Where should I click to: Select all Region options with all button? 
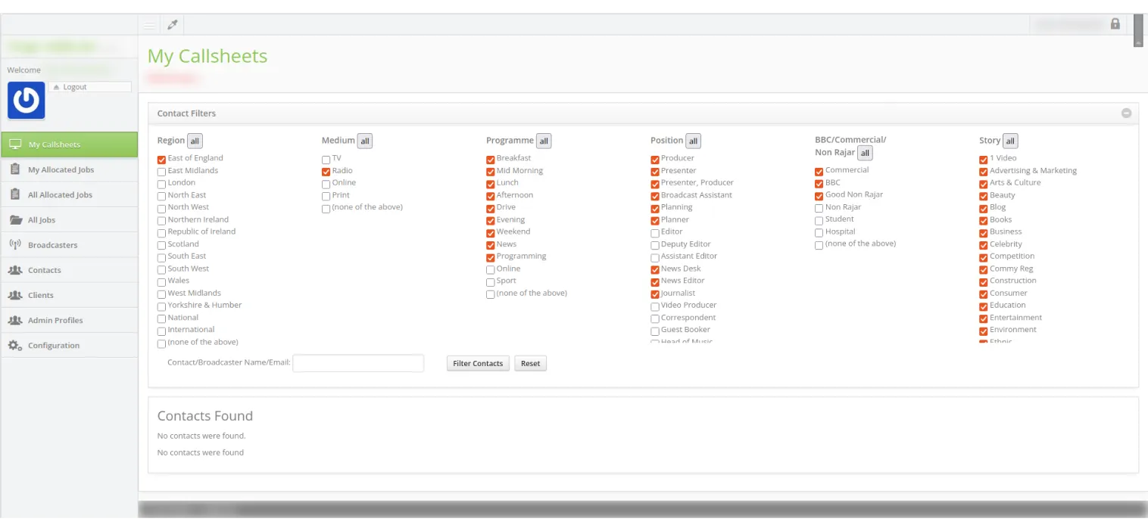[x=195, y=141]
